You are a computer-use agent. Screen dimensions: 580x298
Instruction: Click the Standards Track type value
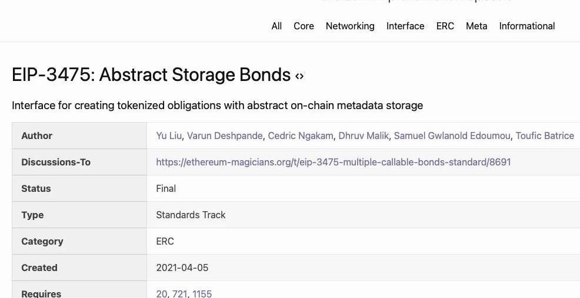(x=191, y=215)
